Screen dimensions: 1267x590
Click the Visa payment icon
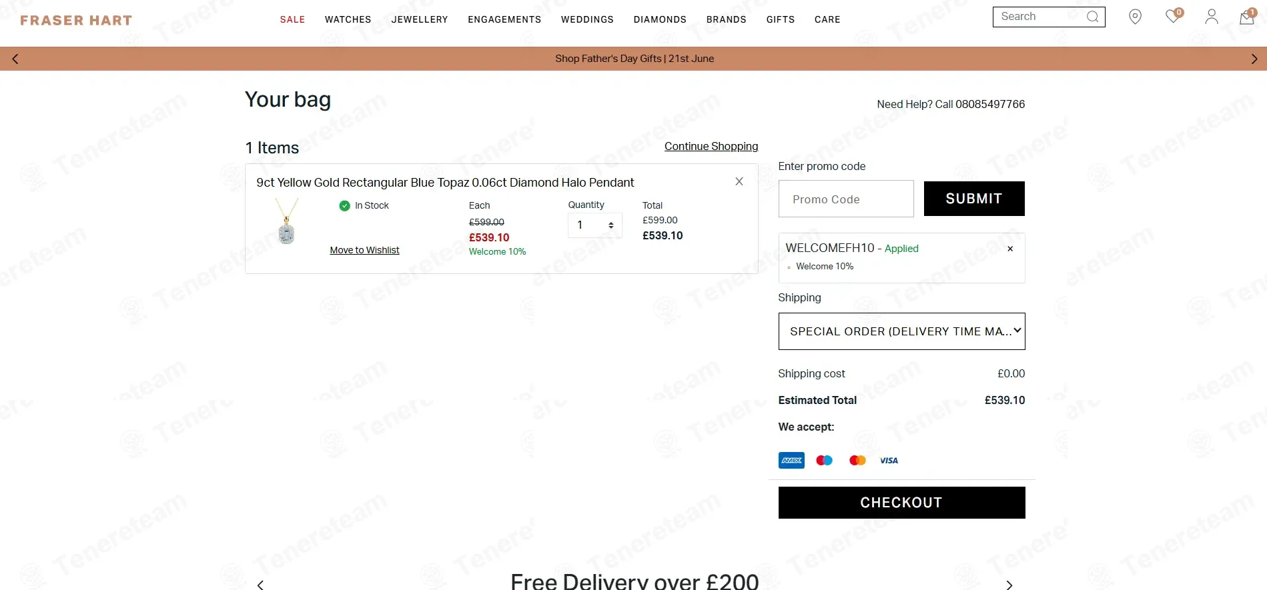pos(889,460)
